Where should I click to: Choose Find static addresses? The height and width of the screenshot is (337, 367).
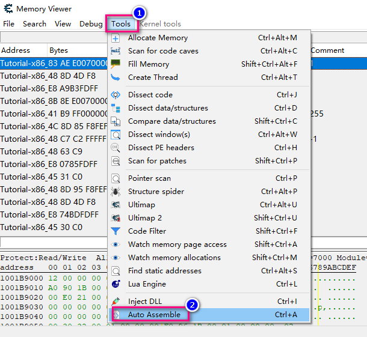coord(209,271)
